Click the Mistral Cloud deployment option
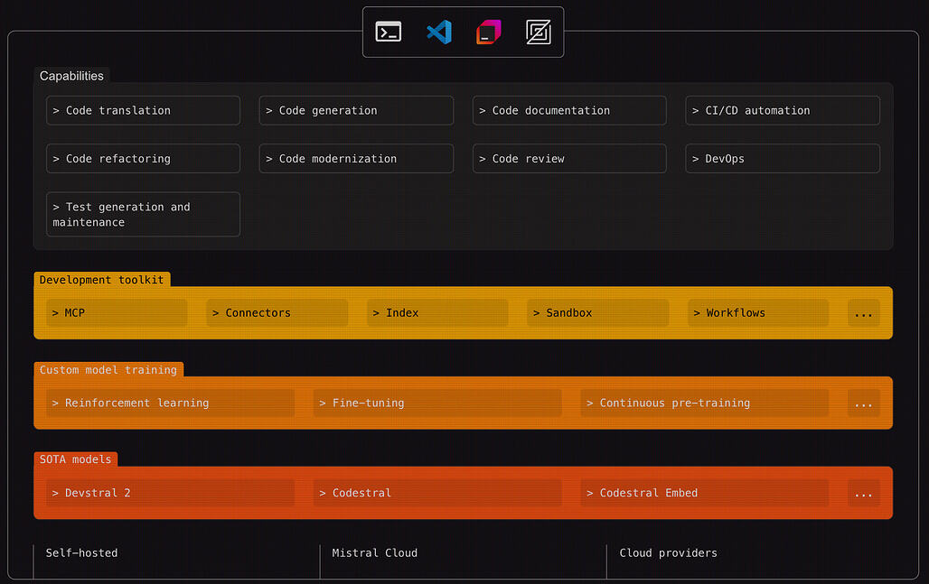This screenshot has height=584, width=929. click(x=374, y=552)
